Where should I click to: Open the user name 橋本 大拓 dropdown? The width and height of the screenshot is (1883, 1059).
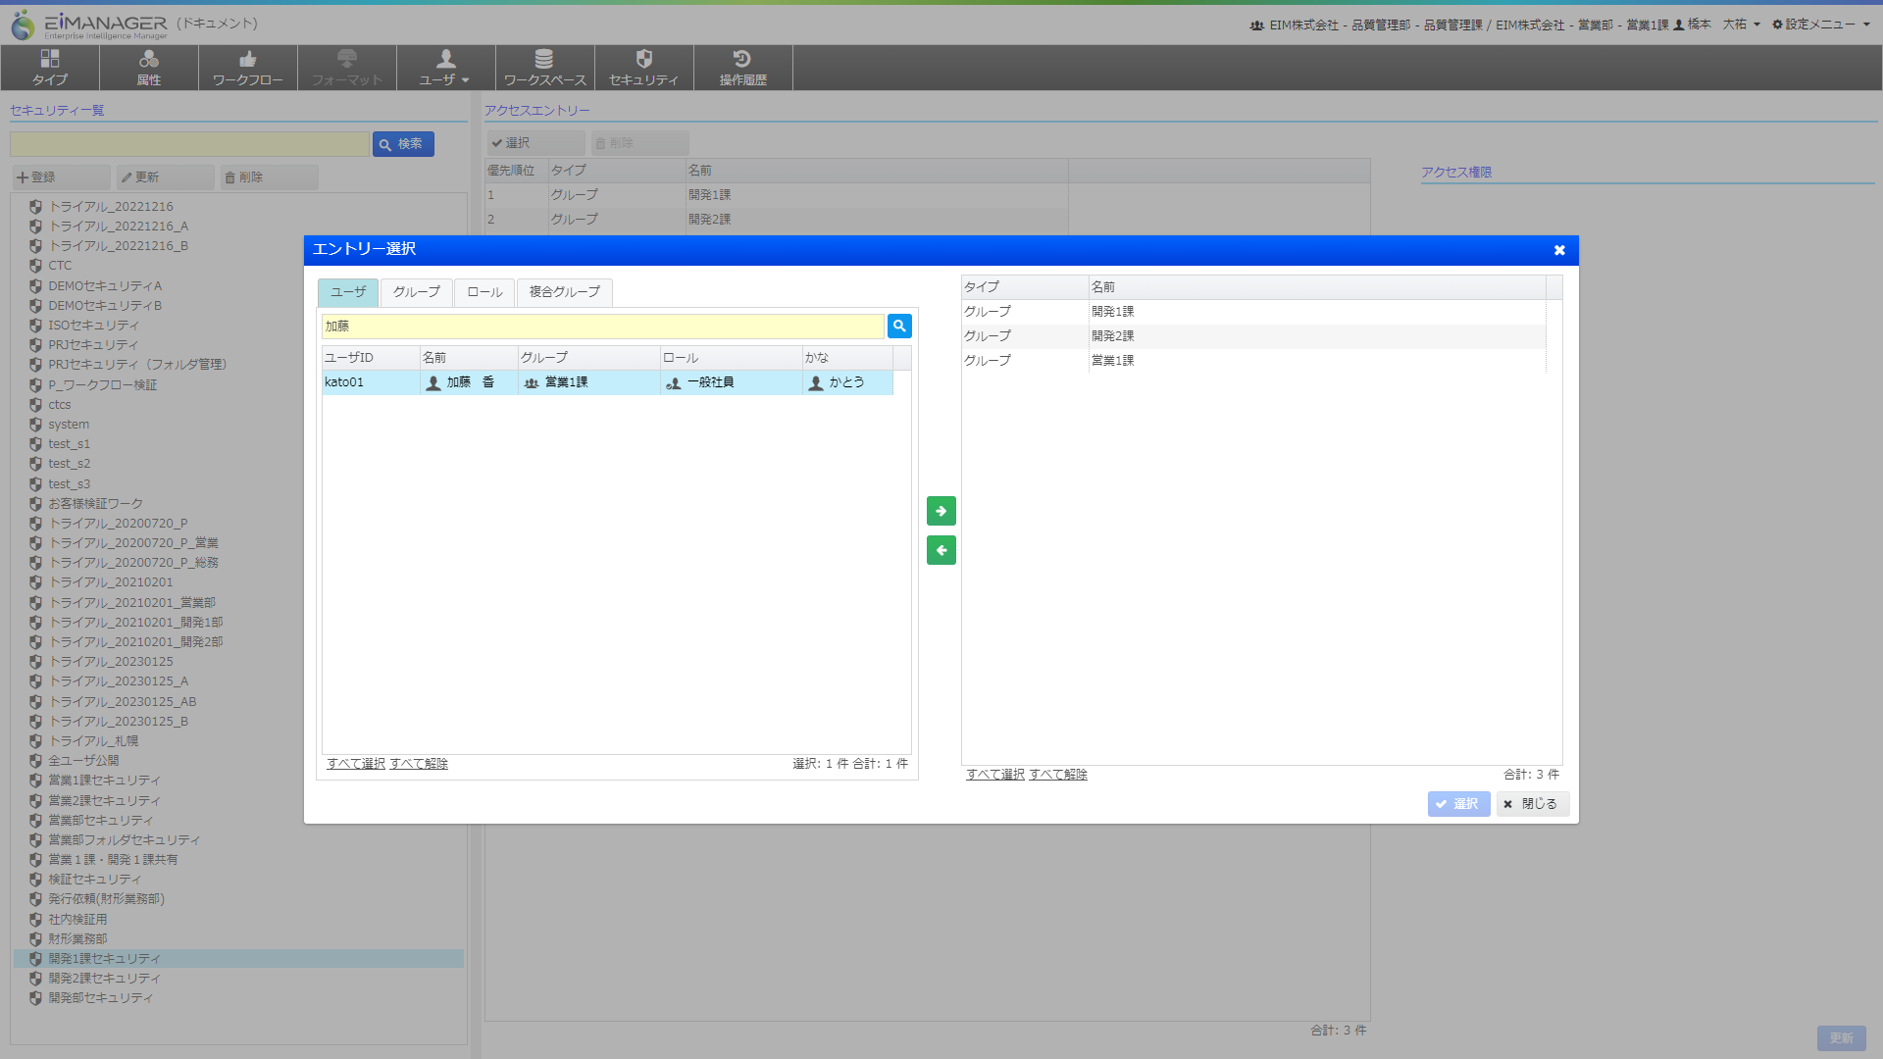1716,25
